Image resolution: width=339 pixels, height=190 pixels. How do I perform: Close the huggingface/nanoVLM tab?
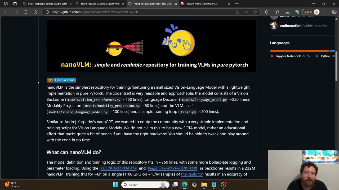(176, 4)
